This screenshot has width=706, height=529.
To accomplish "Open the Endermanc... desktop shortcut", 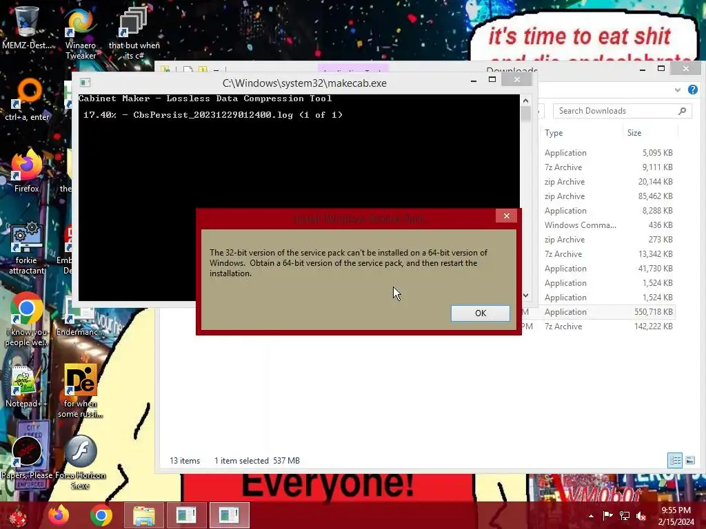I will 81,315.
